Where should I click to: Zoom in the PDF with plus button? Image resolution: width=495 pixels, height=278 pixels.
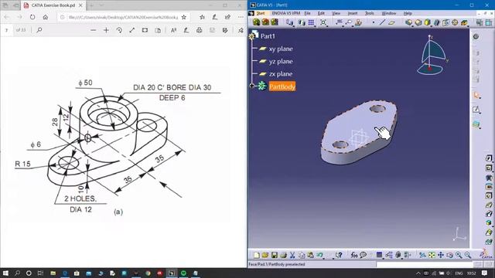pos(106,30)
